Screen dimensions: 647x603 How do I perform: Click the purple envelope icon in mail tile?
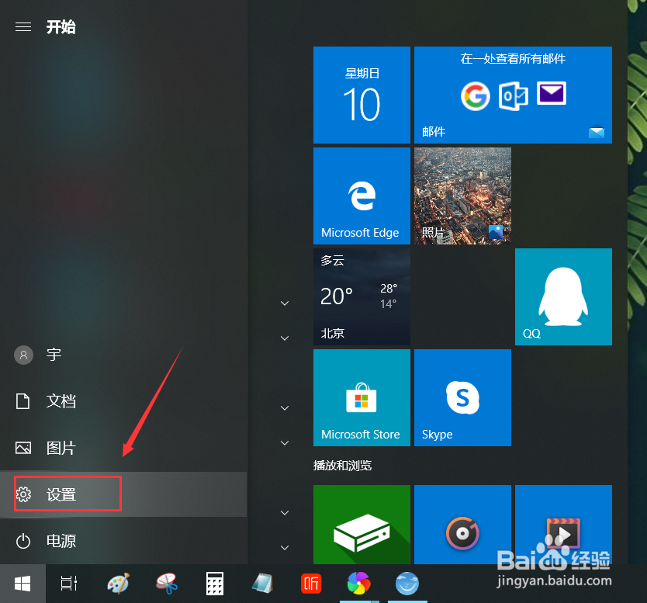(x=552, y=93)
